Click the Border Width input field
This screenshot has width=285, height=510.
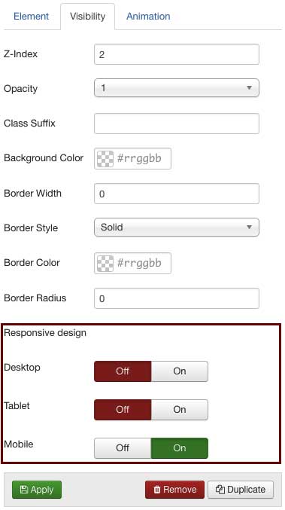[177, 194]
